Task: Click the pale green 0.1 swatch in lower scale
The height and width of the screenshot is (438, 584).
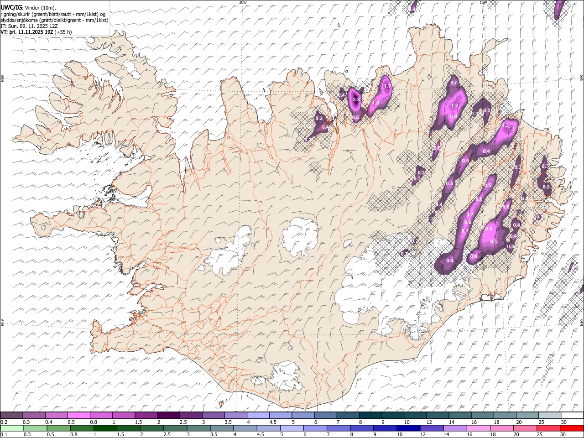Action: pyautogui.click(x=12, y=428)
